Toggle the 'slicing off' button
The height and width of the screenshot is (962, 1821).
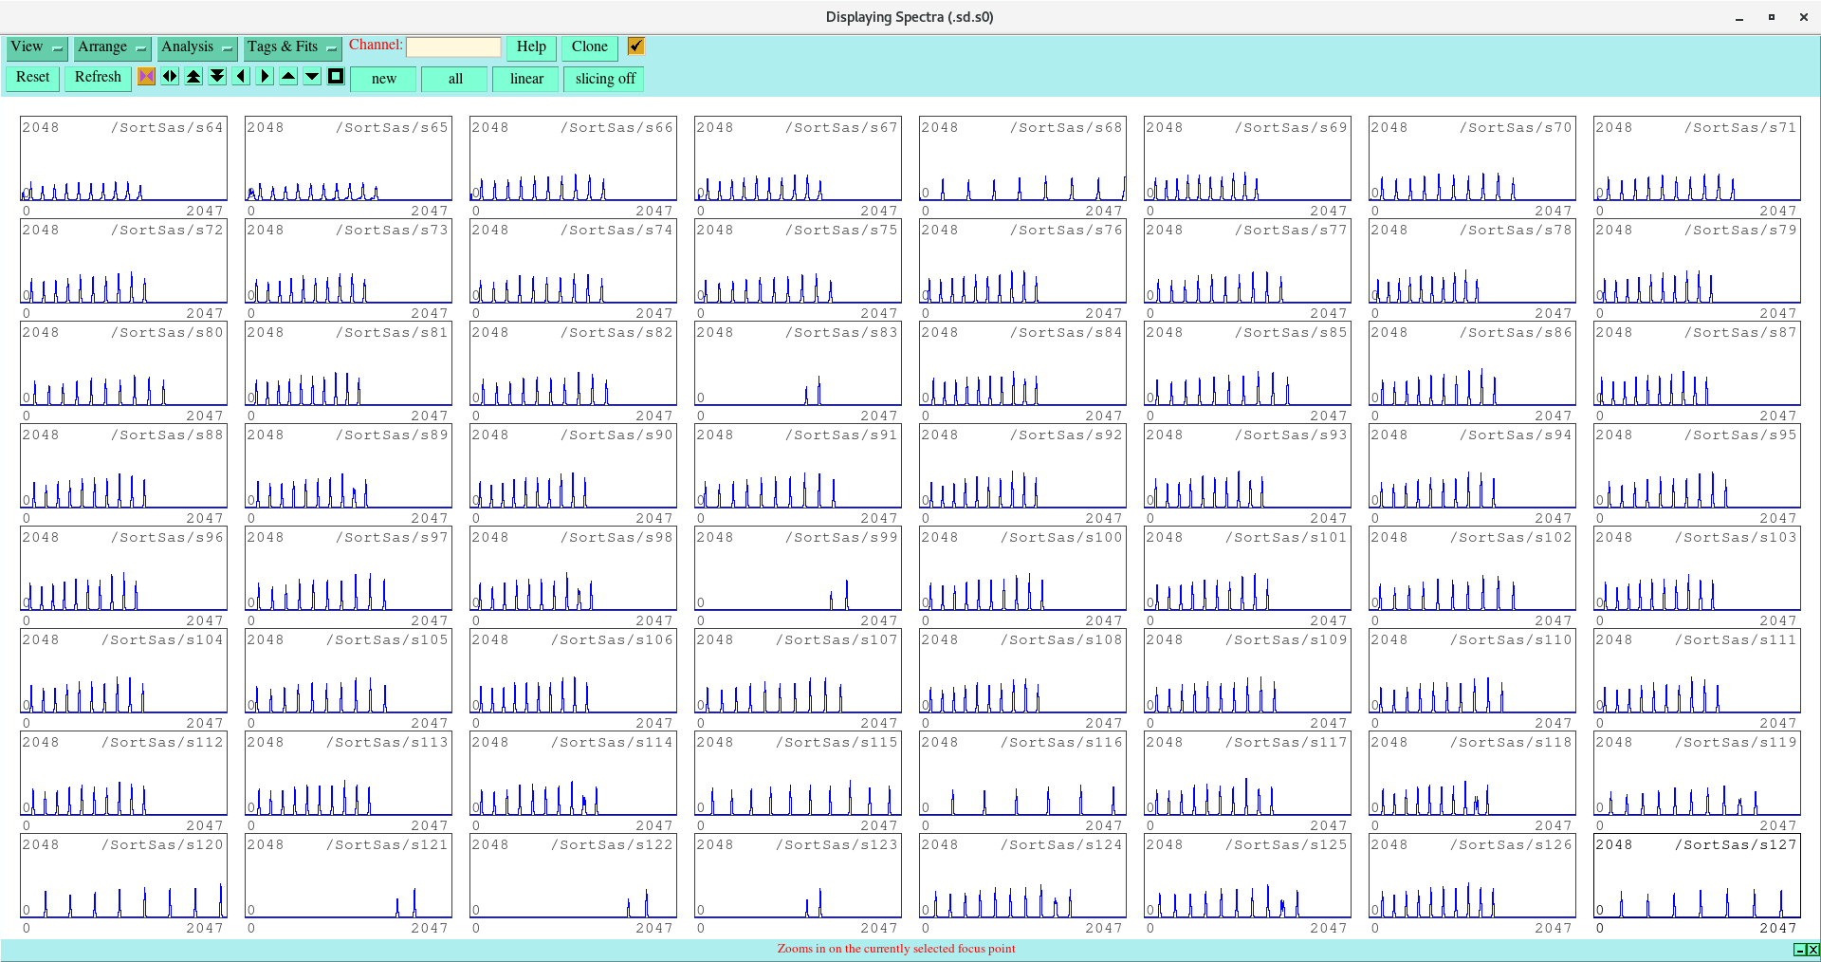click(x=604, y=79)
